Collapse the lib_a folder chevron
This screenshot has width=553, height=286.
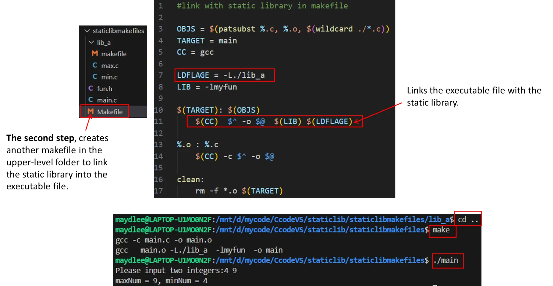coord(91,42)
